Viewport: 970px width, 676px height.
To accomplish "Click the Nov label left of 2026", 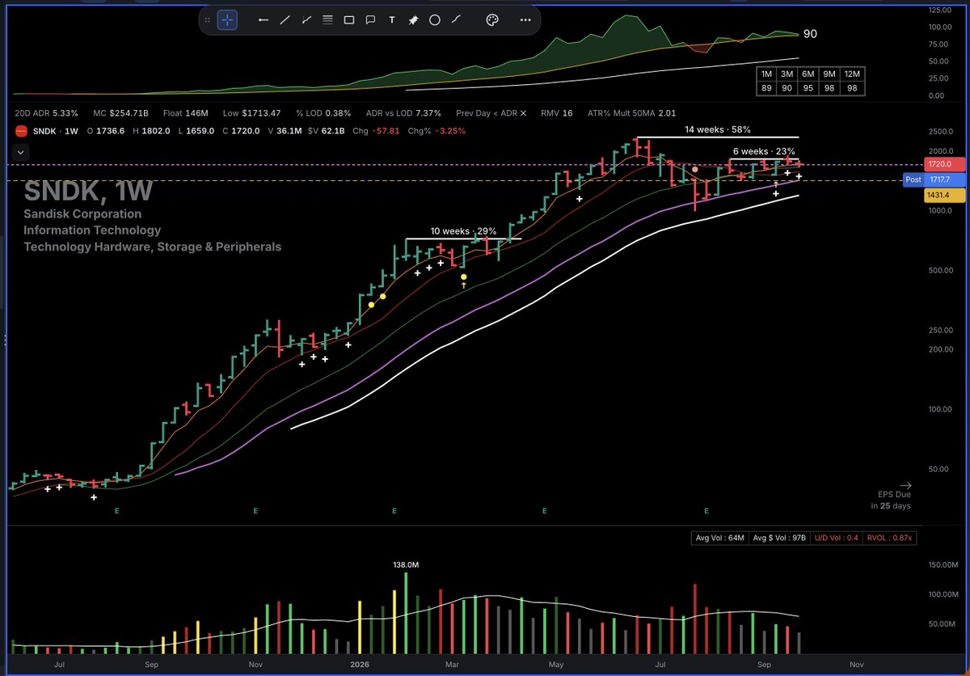I will pos(255,663).
